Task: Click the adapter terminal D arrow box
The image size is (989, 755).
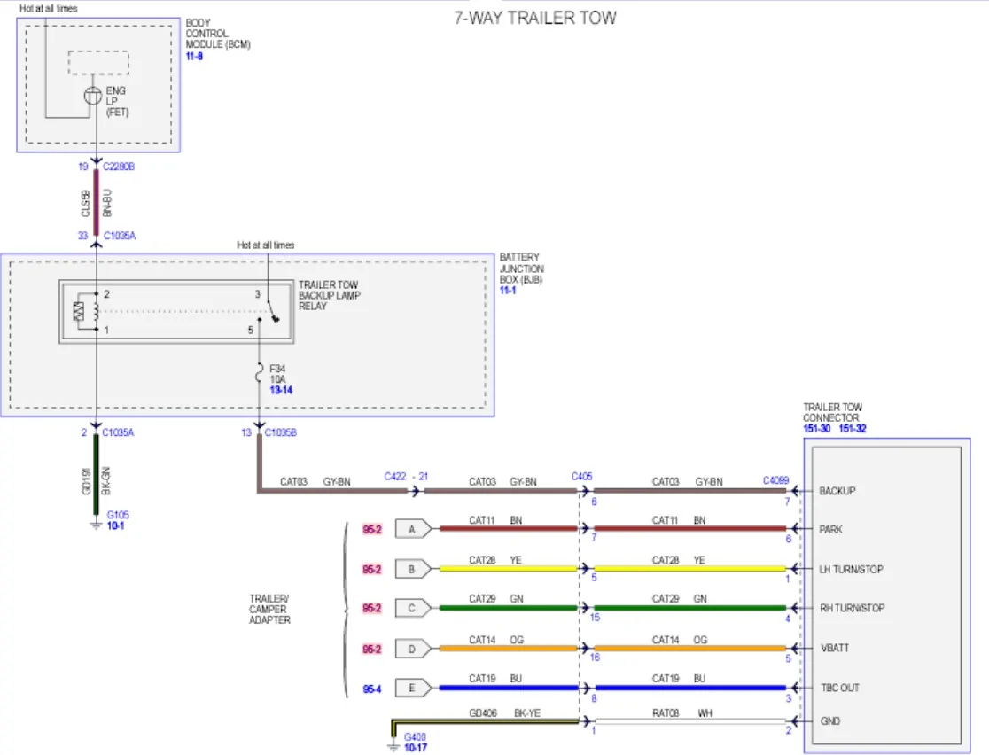Action: [x=414, y=649]
